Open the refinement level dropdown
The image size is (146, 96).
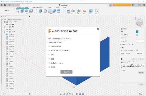pyautogui.click(x=140, y=41)
